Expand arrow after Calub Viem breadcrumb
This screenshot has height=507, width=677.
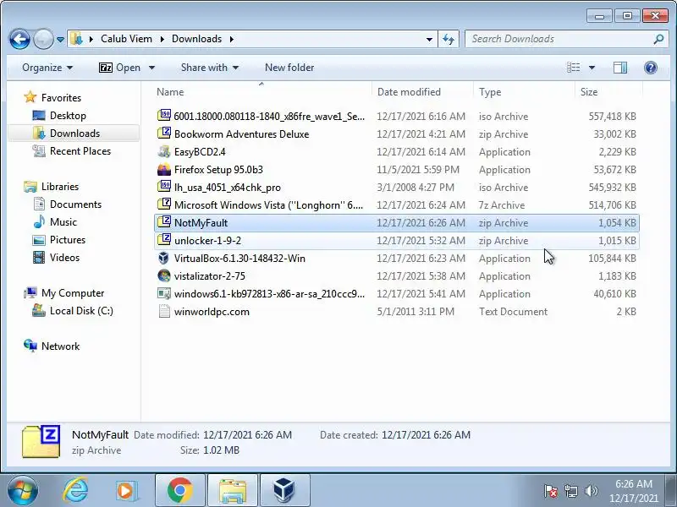162,39
